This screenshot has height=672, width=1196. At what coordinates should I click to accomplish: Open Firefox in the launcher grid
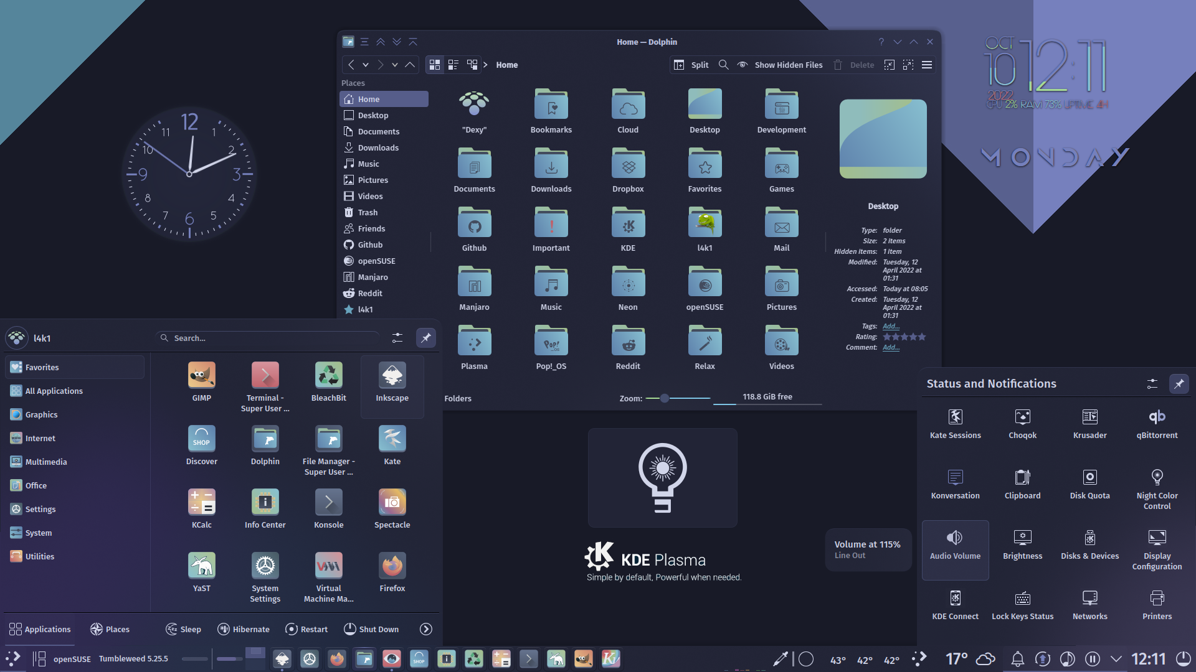392,572
